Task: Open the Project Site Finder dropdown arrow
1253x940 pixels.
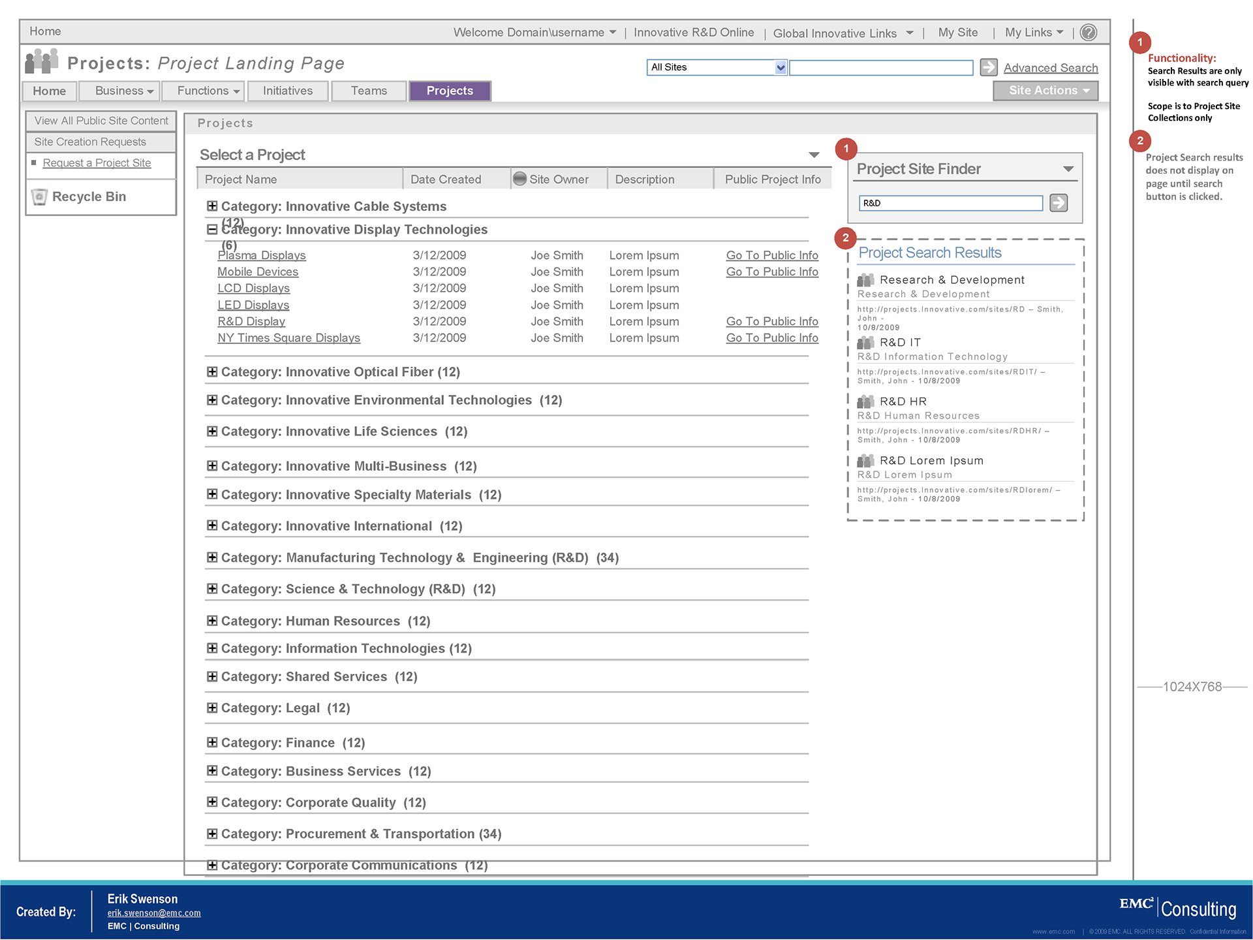Action: click(x=1068, y=169)
